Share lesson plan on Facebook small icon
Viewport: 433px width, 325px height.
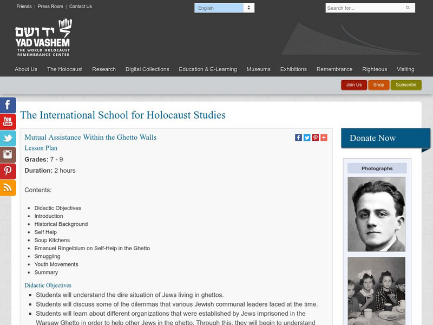point(299,138)
